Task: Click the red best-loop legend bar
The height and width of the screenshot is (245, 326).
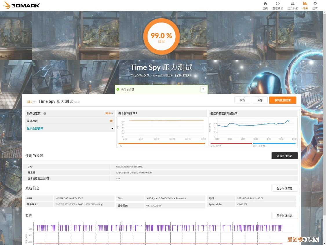Action: point(231,143)
